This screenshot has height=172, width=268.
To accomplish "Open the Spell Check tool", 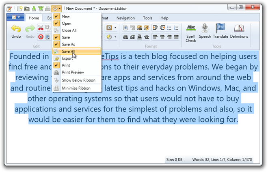I will coord(191,33).
